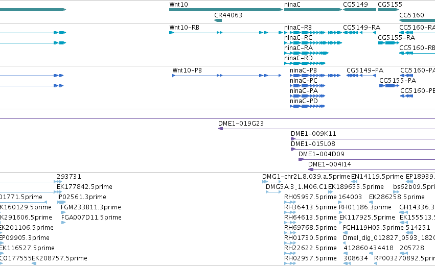Select the RH69768.5prime EST label

pos(310,228)
